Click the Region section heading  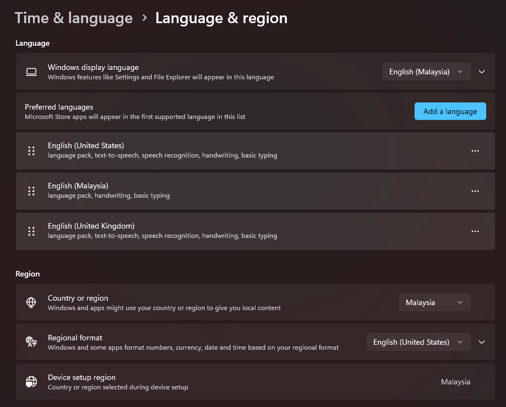click(28, 274)
